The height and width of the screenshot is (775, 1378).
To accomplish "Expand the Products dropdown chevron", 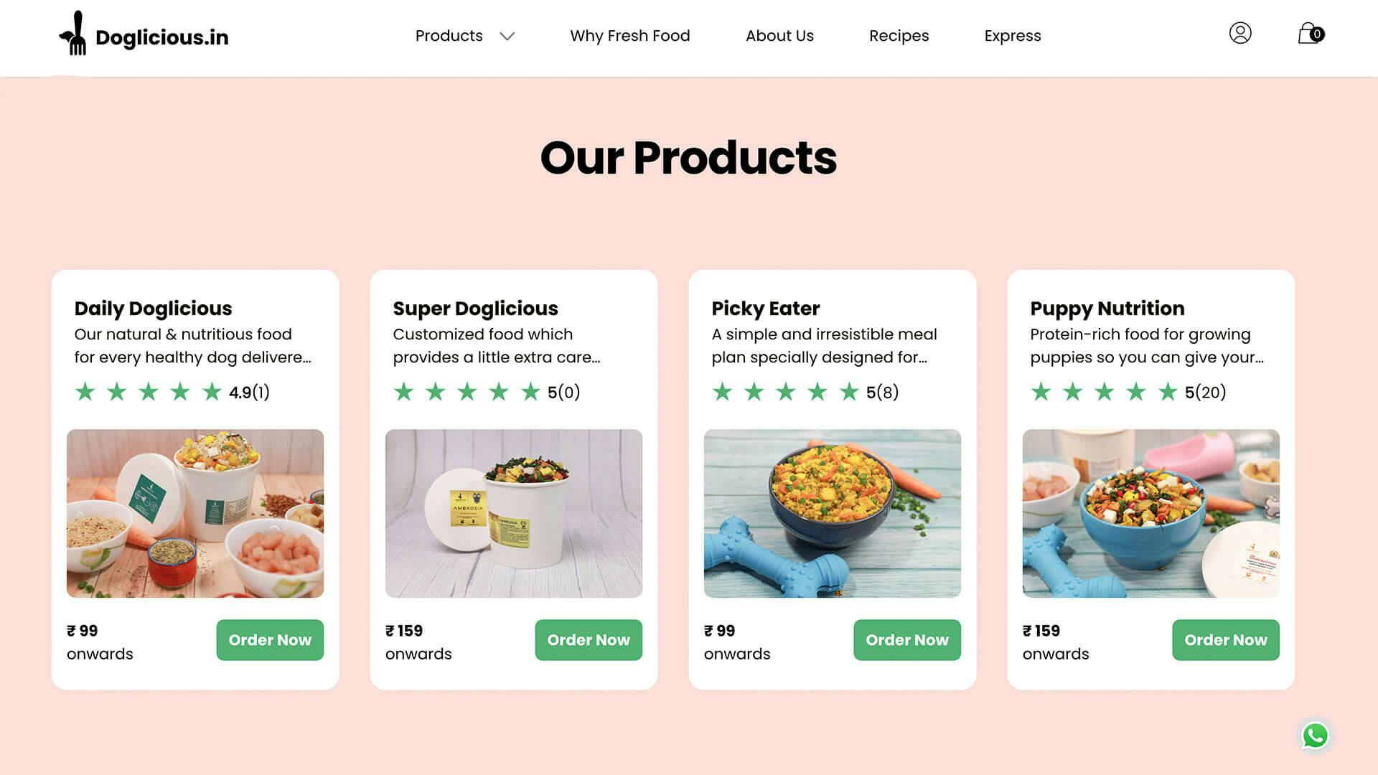I will 507,36.
